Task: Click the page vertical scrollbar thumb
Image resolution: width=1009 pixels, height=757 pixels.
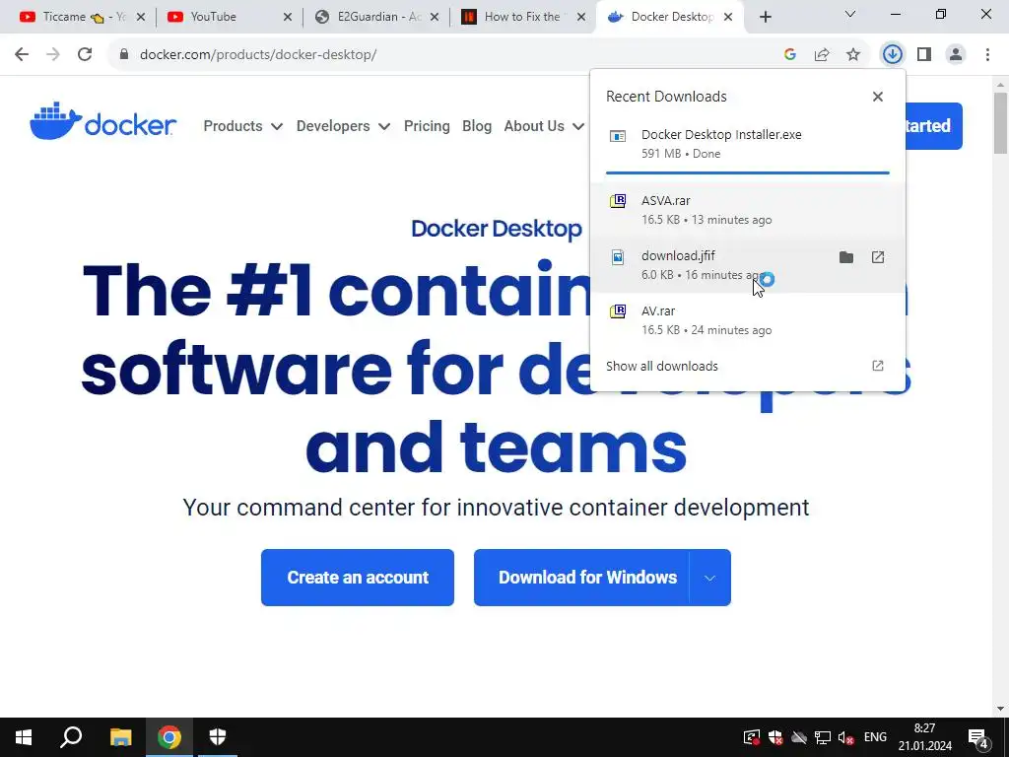Action: 1000,122
